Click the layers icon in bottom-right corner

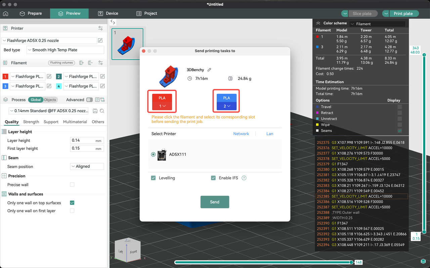(x=423, y=261)
